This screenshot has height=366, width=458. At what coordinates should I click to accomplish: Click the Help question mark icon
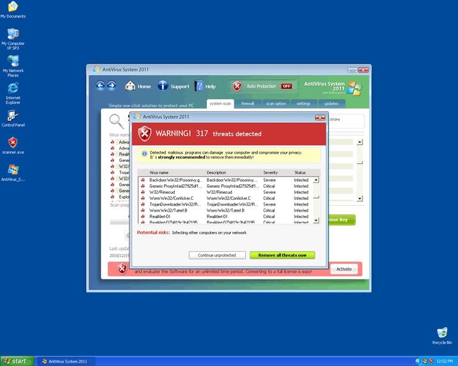pos(199,86)
